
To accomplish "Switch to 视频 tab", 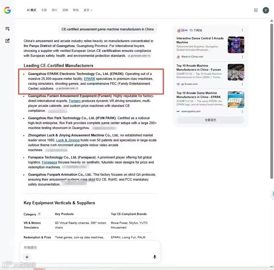I will (65, 10).
